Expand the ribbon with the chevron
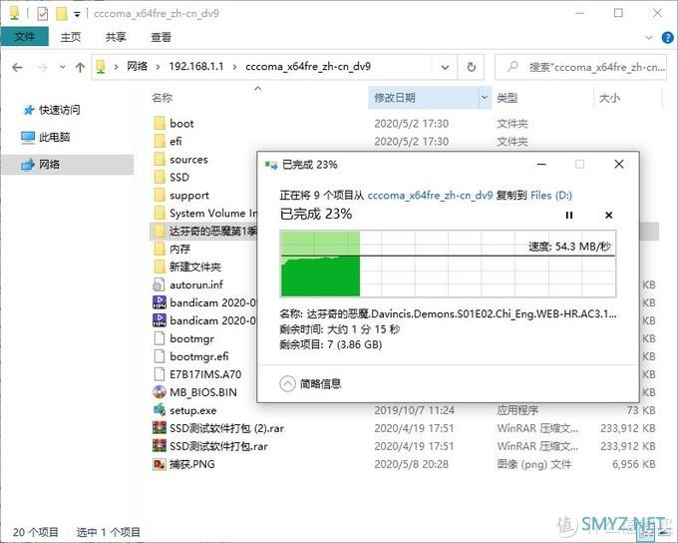This screenshot has height=543, width=678. coord(649,38)
